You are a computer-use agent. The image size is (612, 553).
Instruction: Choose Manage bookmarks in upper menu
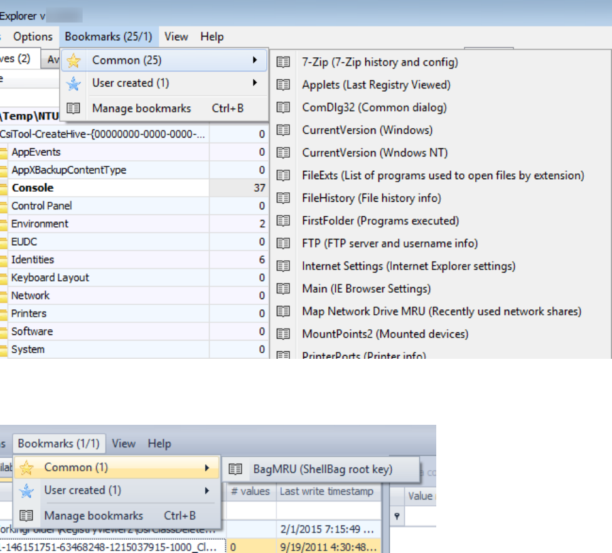pyautogui.click(x=164, y=108)
